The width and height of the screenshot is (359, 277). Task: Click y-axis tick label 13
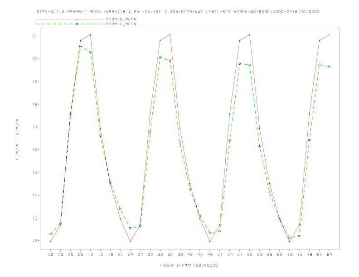pos(35,218)
